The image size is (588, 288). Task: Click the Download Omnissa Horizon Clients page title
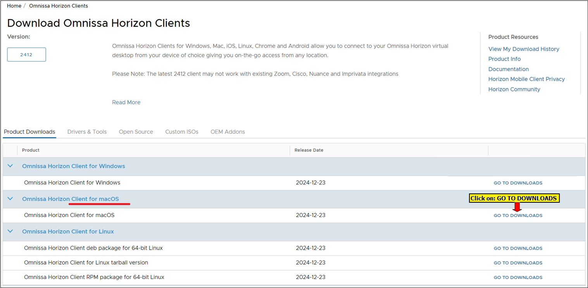(x=98, y=23)
